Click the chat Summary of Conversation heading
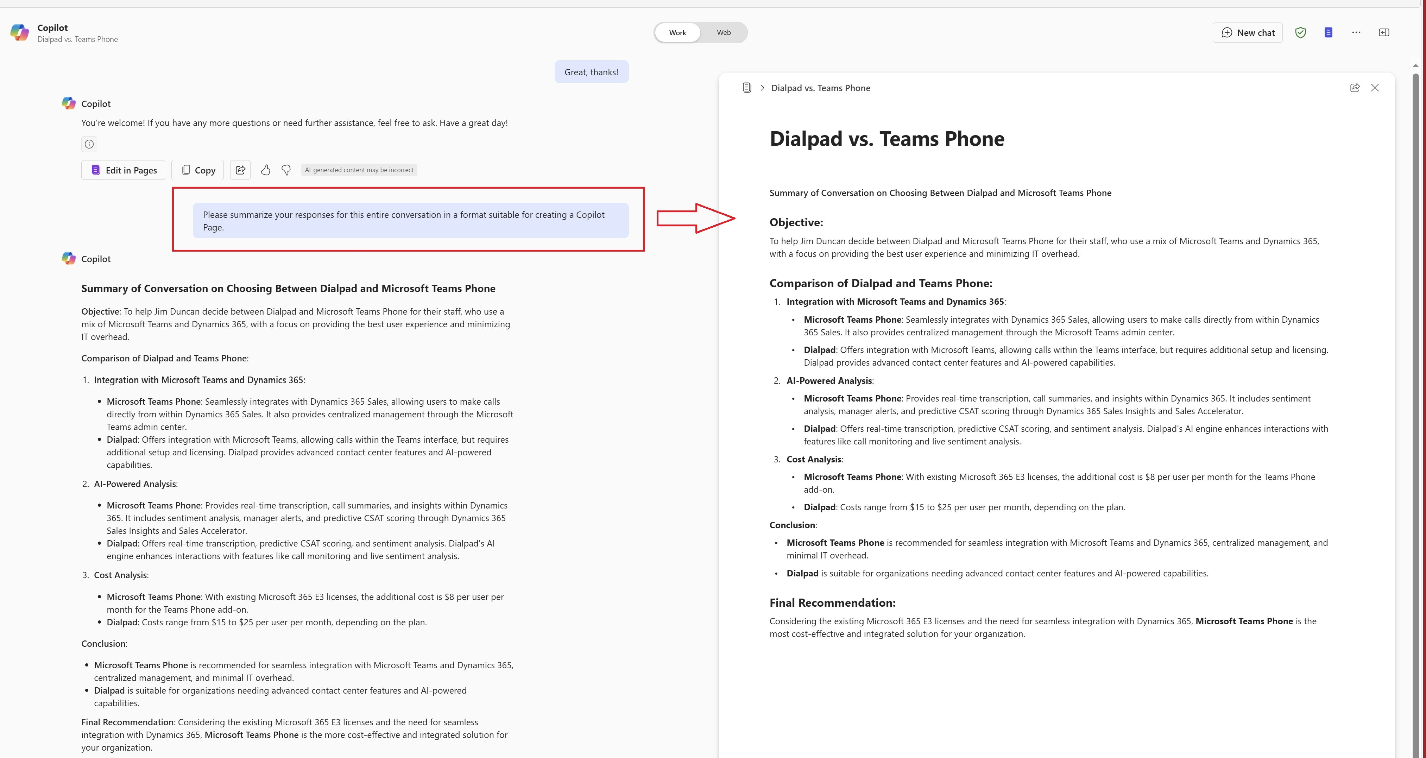Image resolution: width=1426 pixels, height=758 pixels. pos(289,289)
